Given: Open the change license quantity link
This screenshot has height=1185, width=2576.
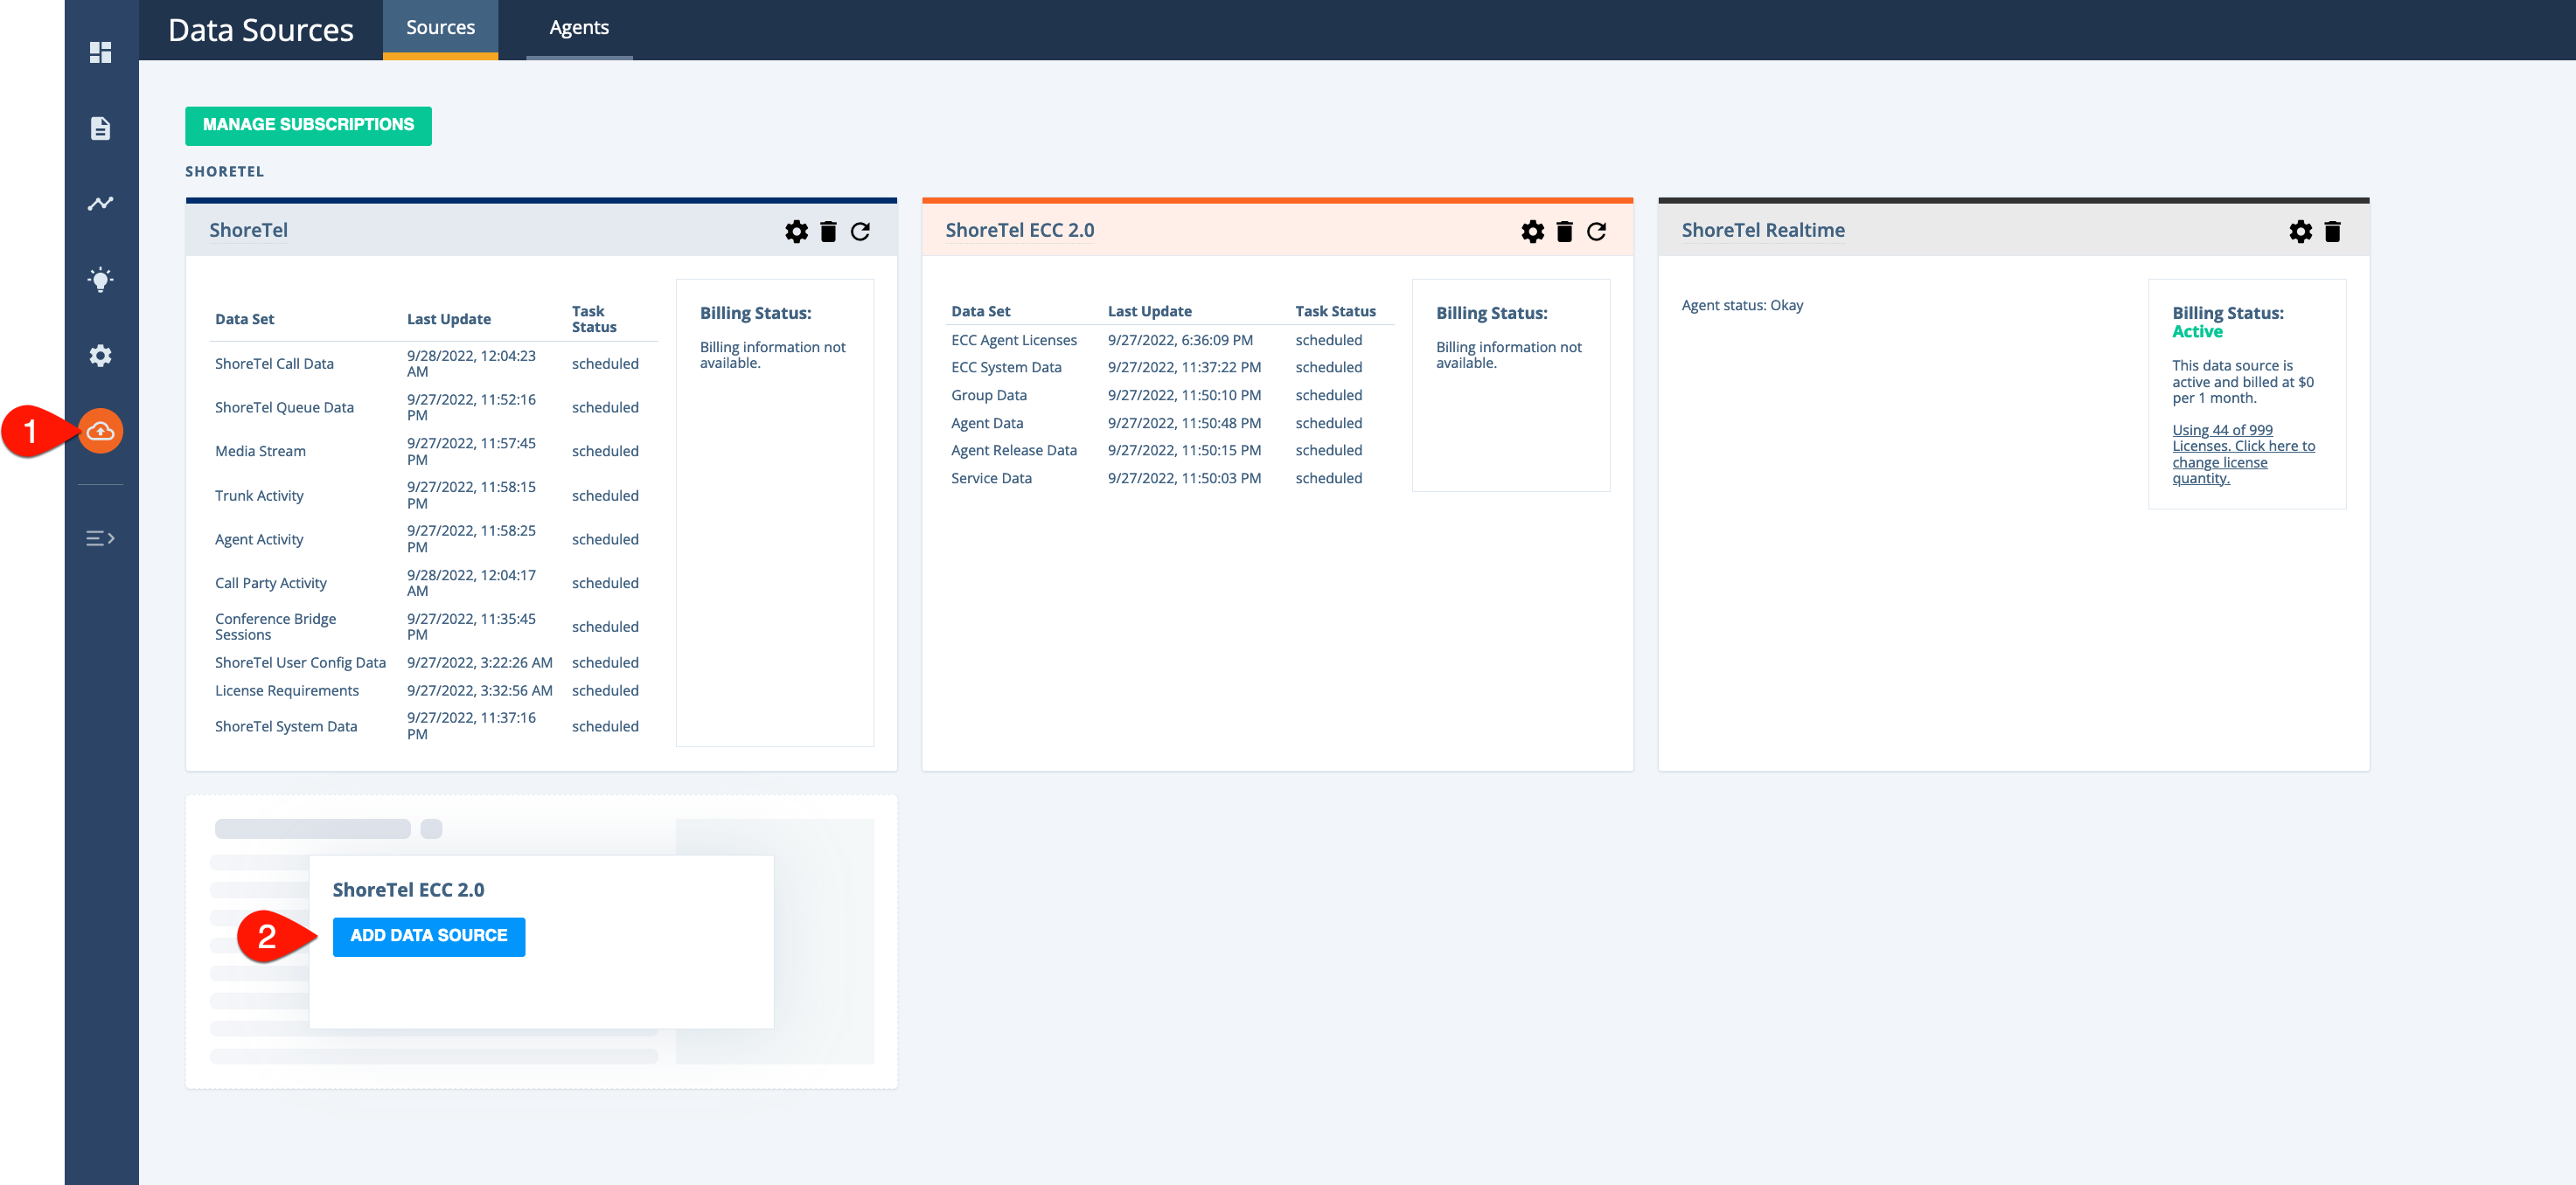Looking at the screenshot, I should pos(2243,454).
